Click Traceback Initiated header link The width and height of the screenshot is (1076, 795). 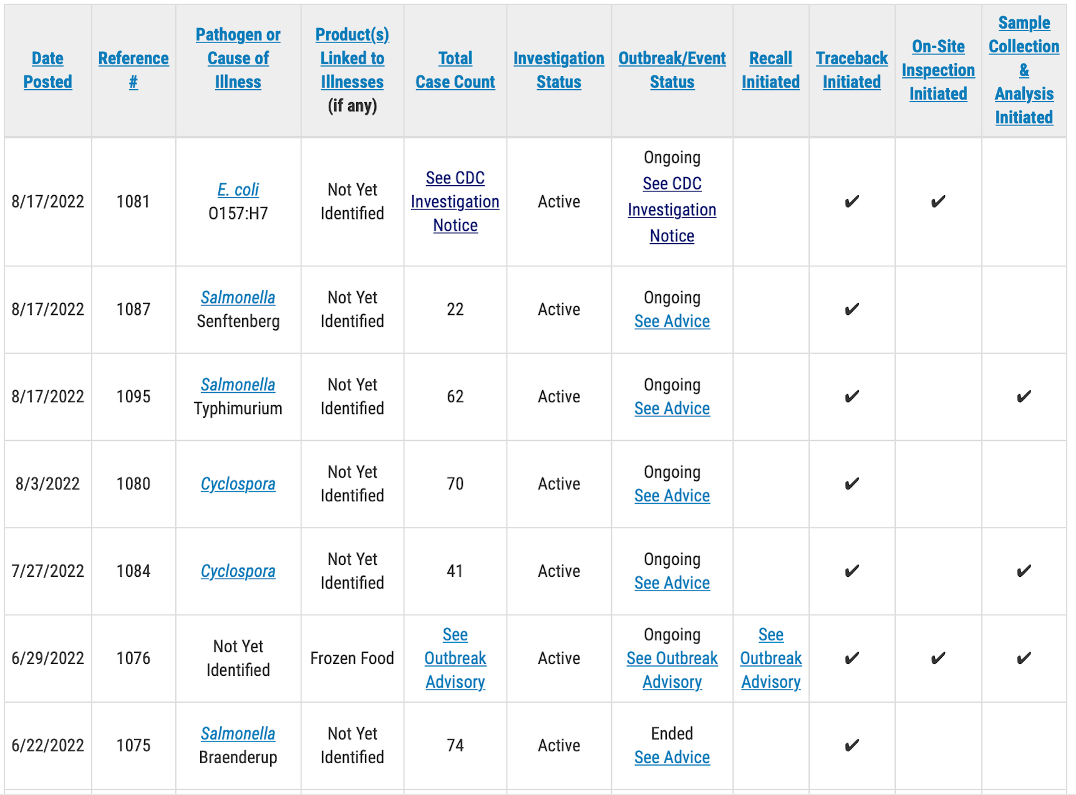pyautogui.click(x=851, y=70)
